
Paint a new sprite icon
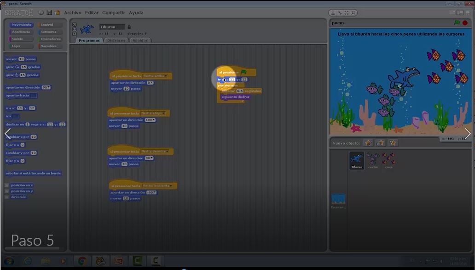pos(368,143)
